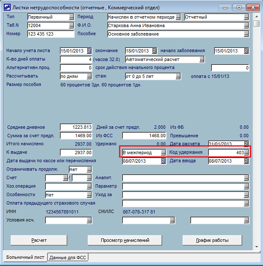The height and width of the screenshot is (266, 263).
Task: Click into Номер field 123 435 123
Action: pyautogui.click(x=51, y=34)
